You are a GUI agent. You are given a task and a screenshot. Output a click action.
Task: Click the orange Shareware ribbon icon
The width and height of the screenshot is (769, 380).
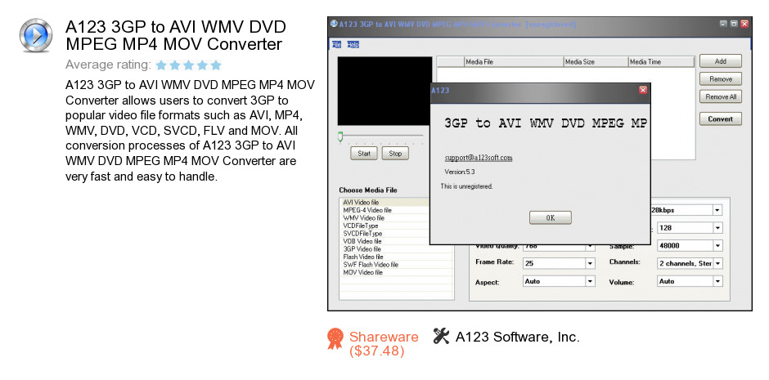point(335,339)
